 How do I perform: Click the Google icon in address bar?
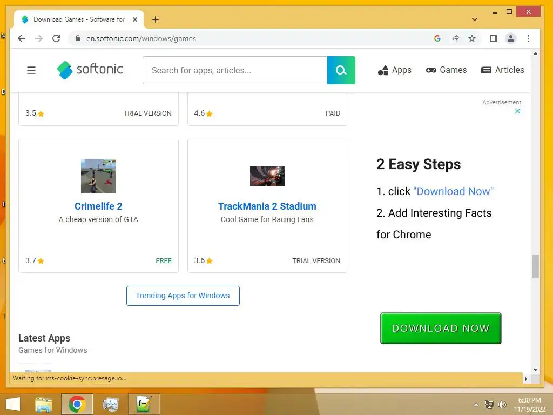(437, 38)
